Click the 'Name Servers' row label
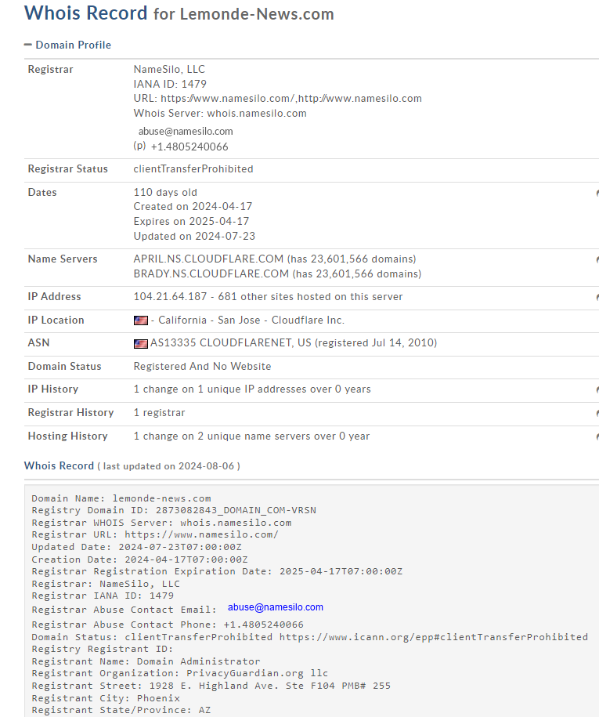 click(x=63, y=259)
